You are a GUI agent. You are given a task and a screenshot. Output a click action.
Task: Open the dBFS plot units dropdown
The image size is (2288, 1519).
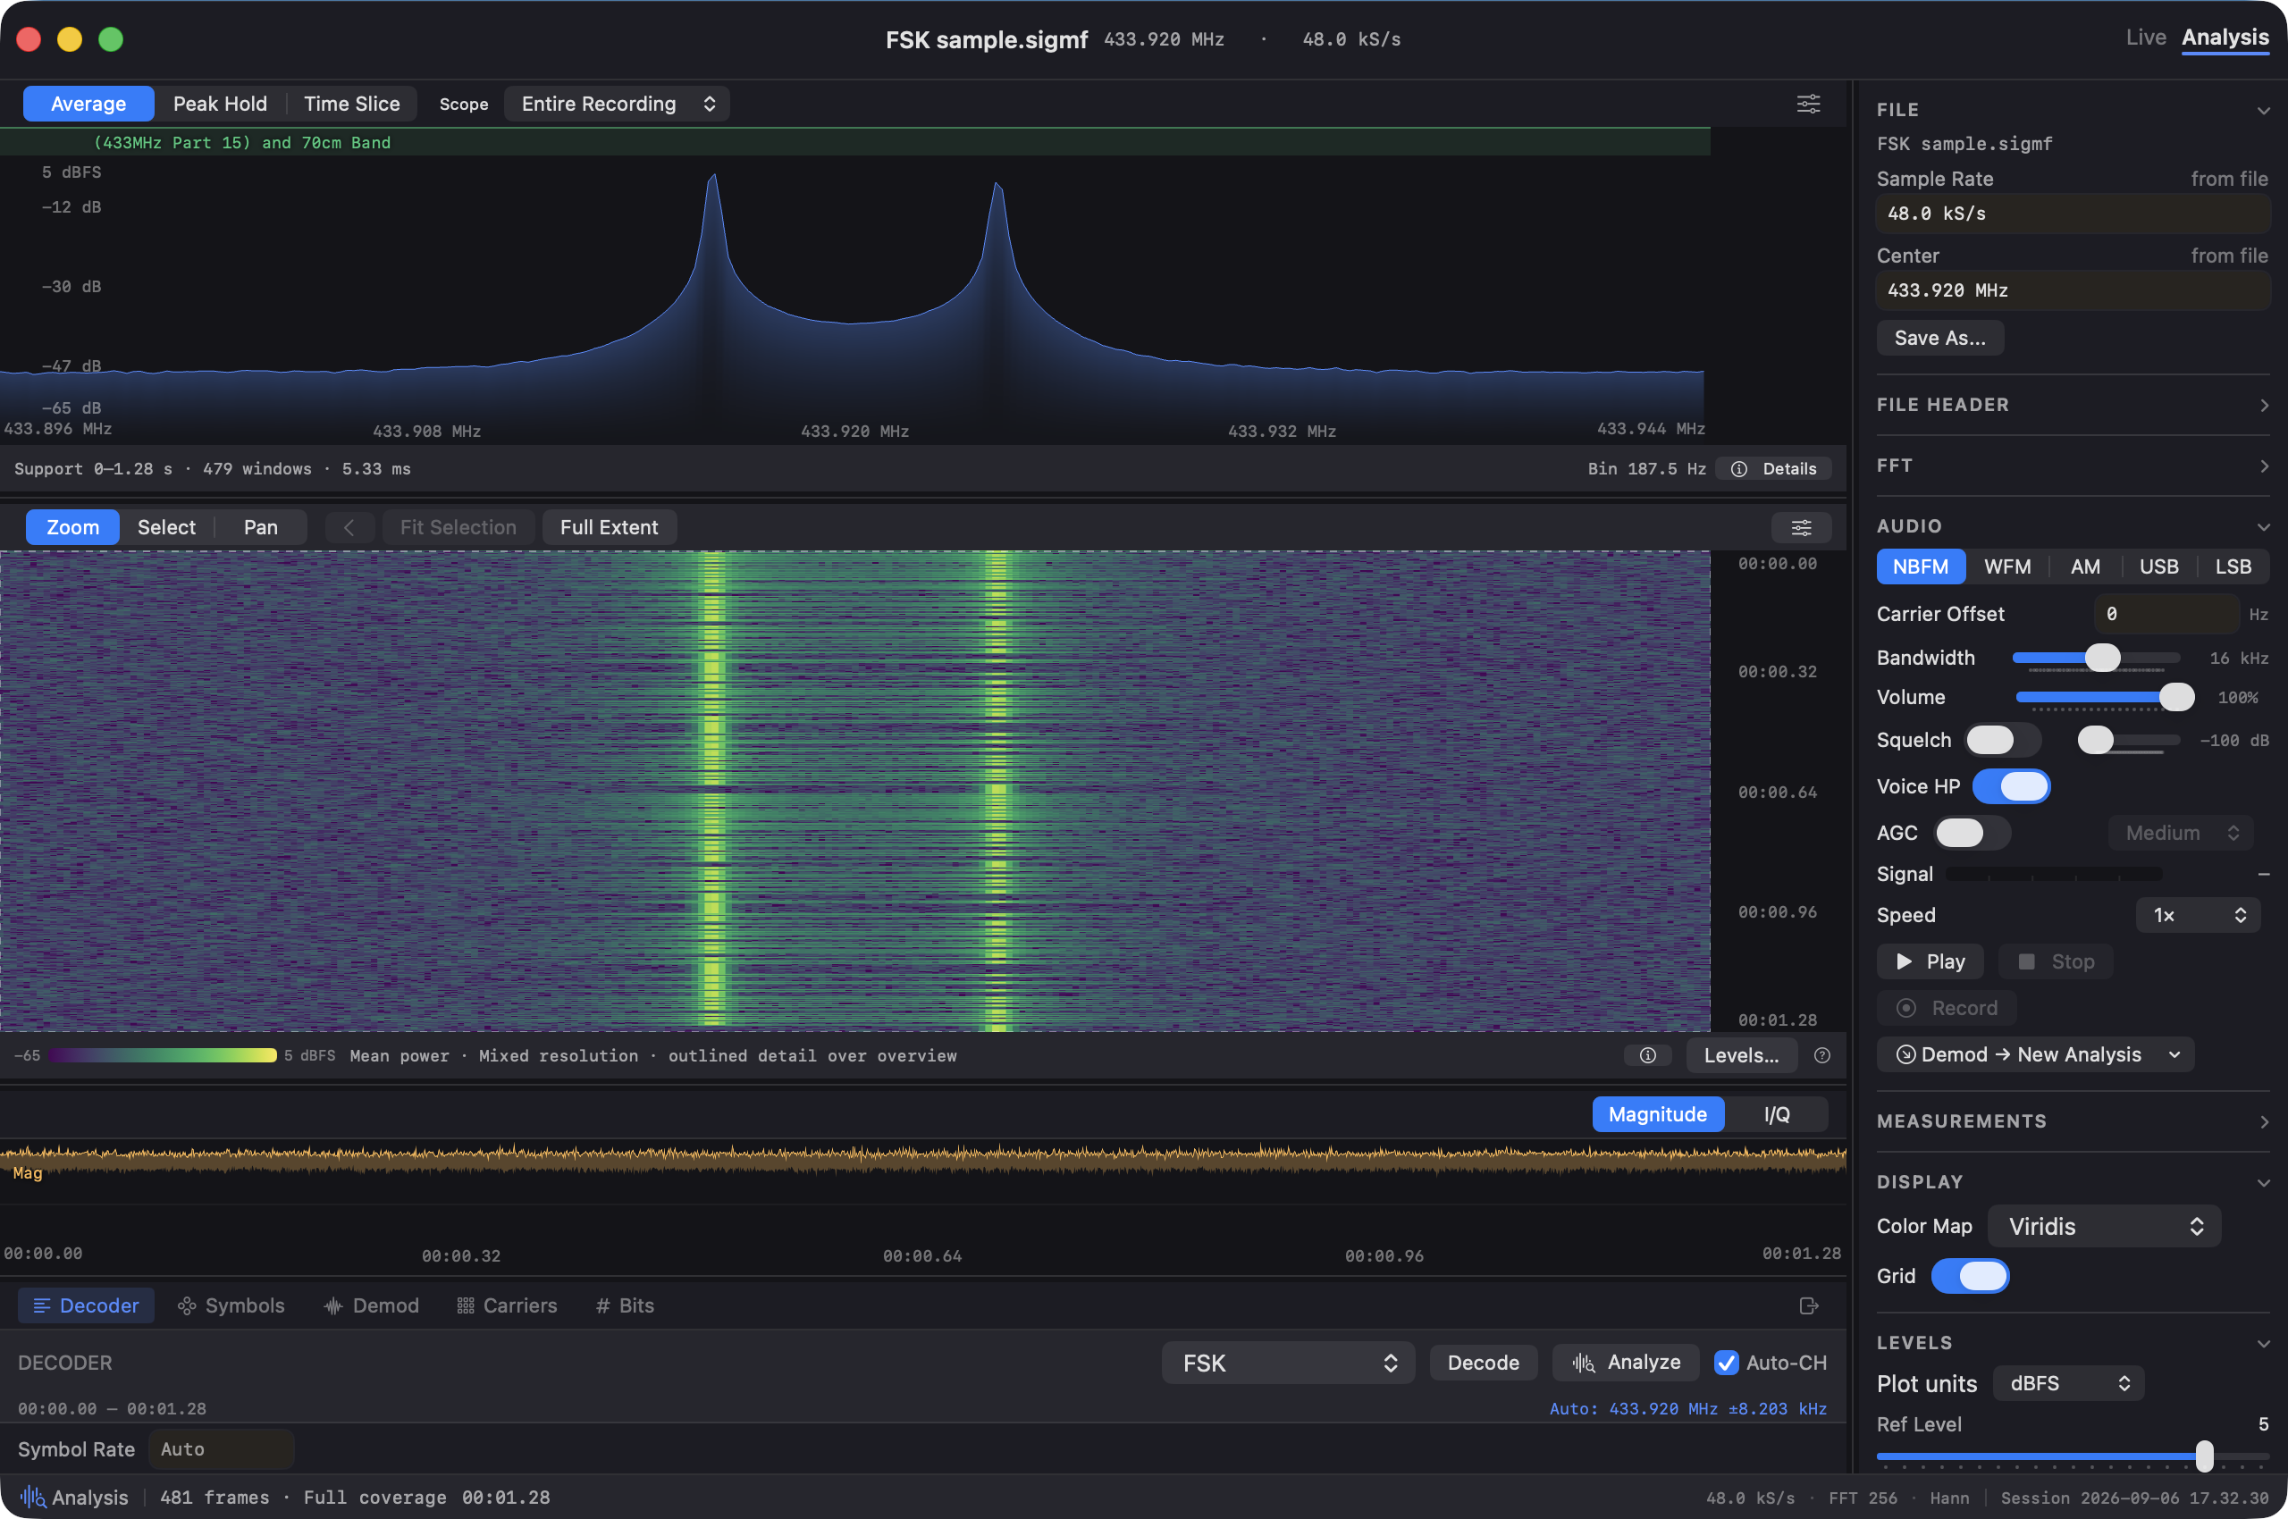coord(2068,1382)
